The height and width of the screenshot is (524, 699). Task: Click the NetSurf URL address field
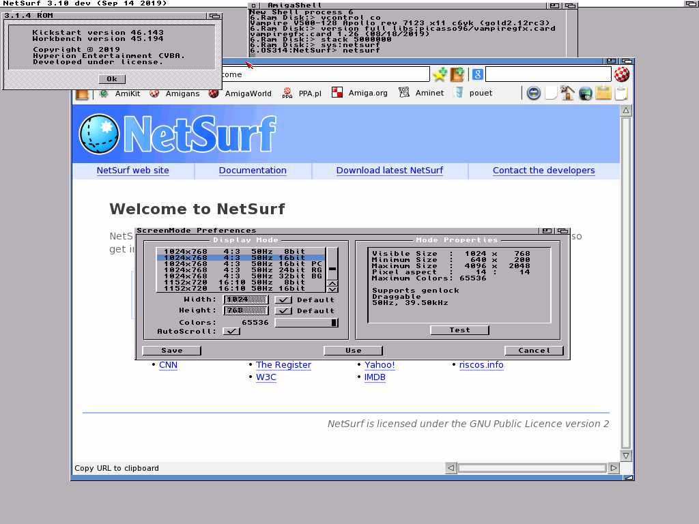click(x=326, y=74)
